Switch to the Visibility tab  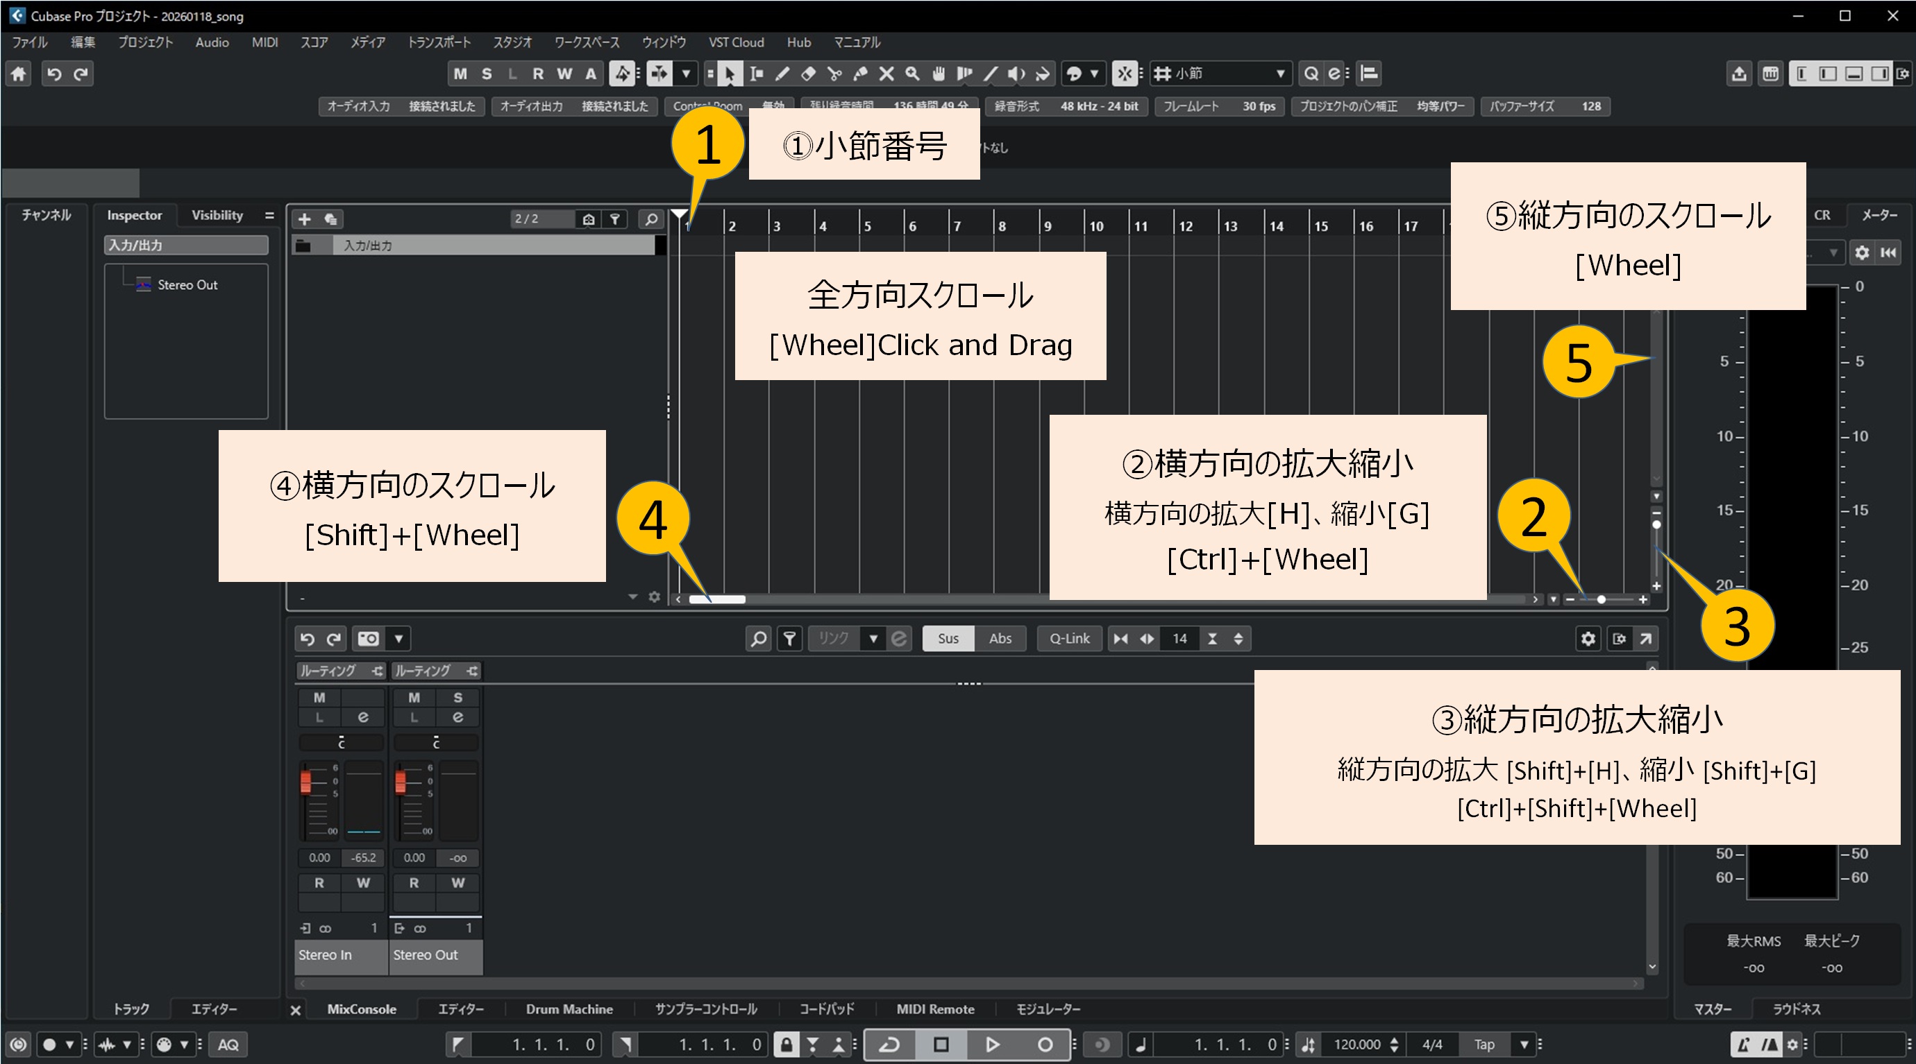coord(217,215)
